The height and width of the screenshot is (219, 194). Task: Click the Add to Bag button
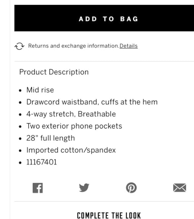point(104,18)
